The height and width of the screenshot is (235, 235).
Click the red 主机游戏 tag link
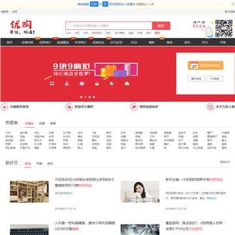196,229
